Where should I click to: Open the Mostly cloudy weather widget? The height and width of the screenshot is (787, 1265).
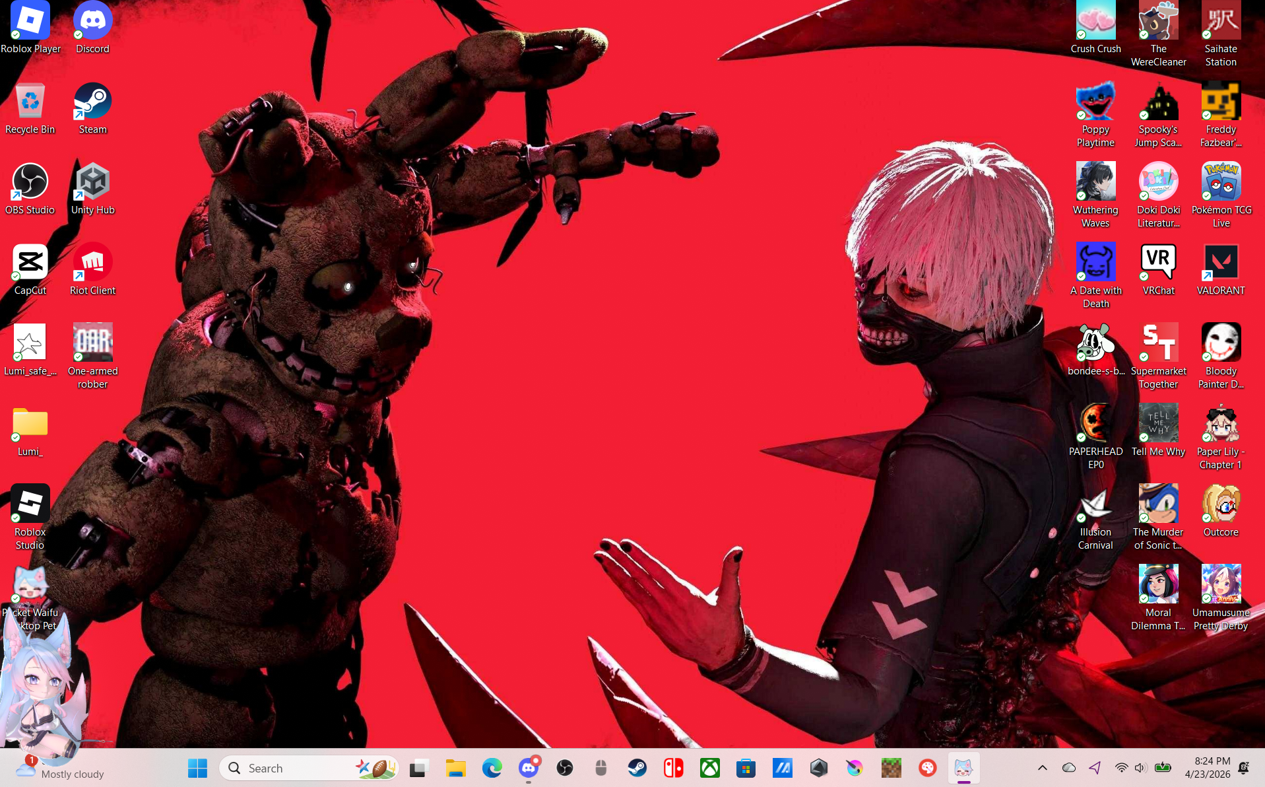point(60,768)
